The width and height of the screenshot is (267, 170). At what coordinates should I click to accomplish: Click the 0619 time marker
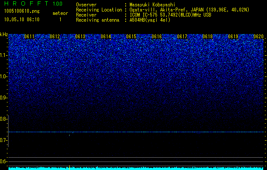click(233, 37)
